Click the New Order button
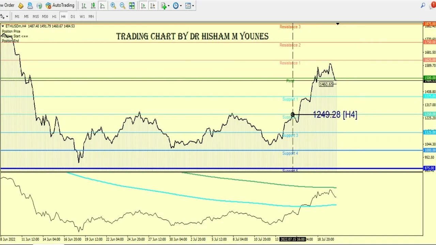 [7, 5]
